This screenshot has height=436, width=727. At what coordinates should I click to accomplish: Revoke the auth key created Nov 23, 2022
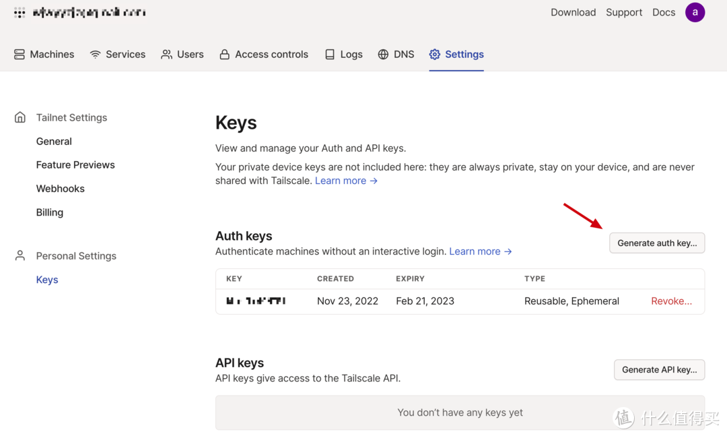tap(671, 301)
